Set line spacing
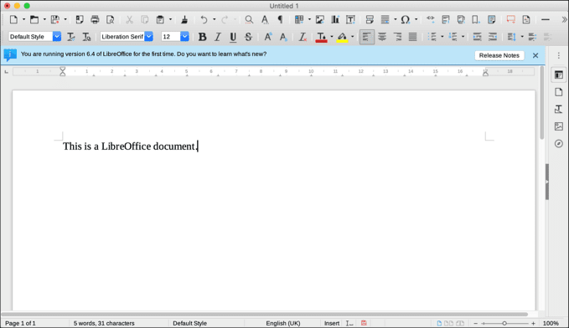This screenshot has height=328, width=569. [512, 37]
